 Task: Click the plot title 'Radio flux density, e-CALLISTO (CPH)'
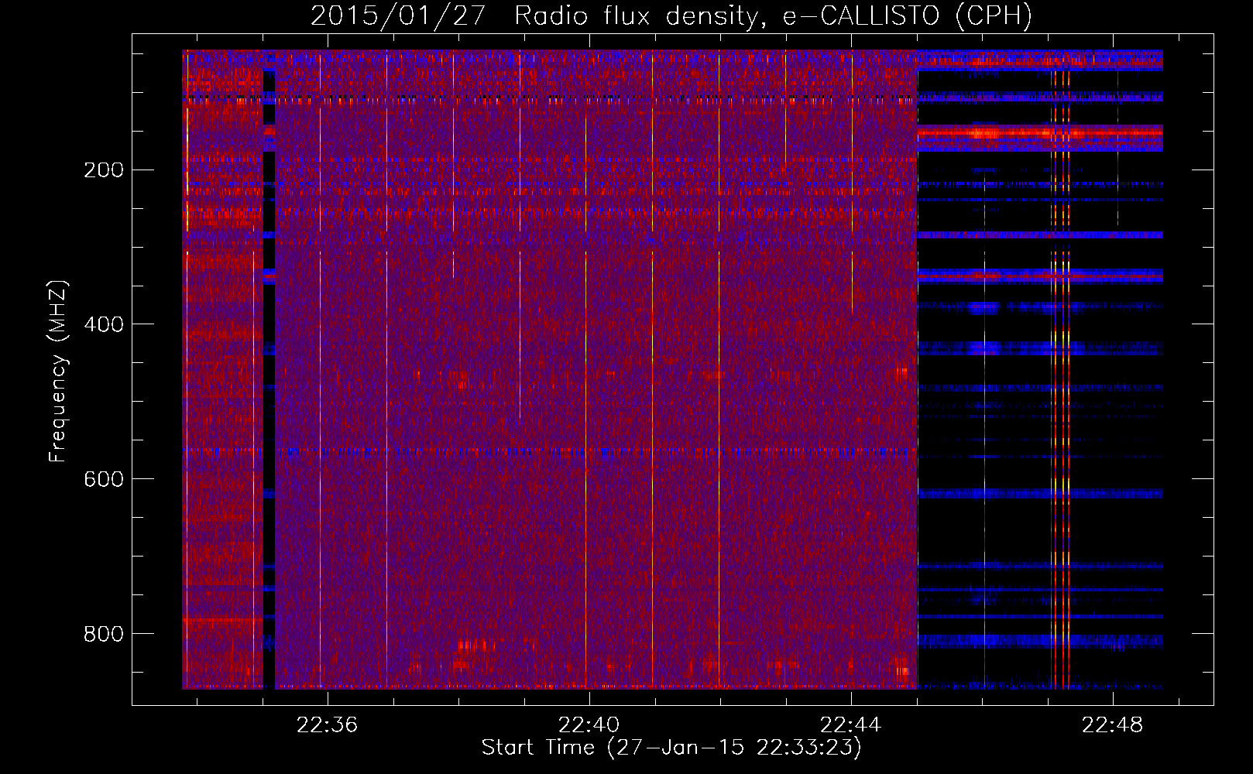click(x=774, y=15)
